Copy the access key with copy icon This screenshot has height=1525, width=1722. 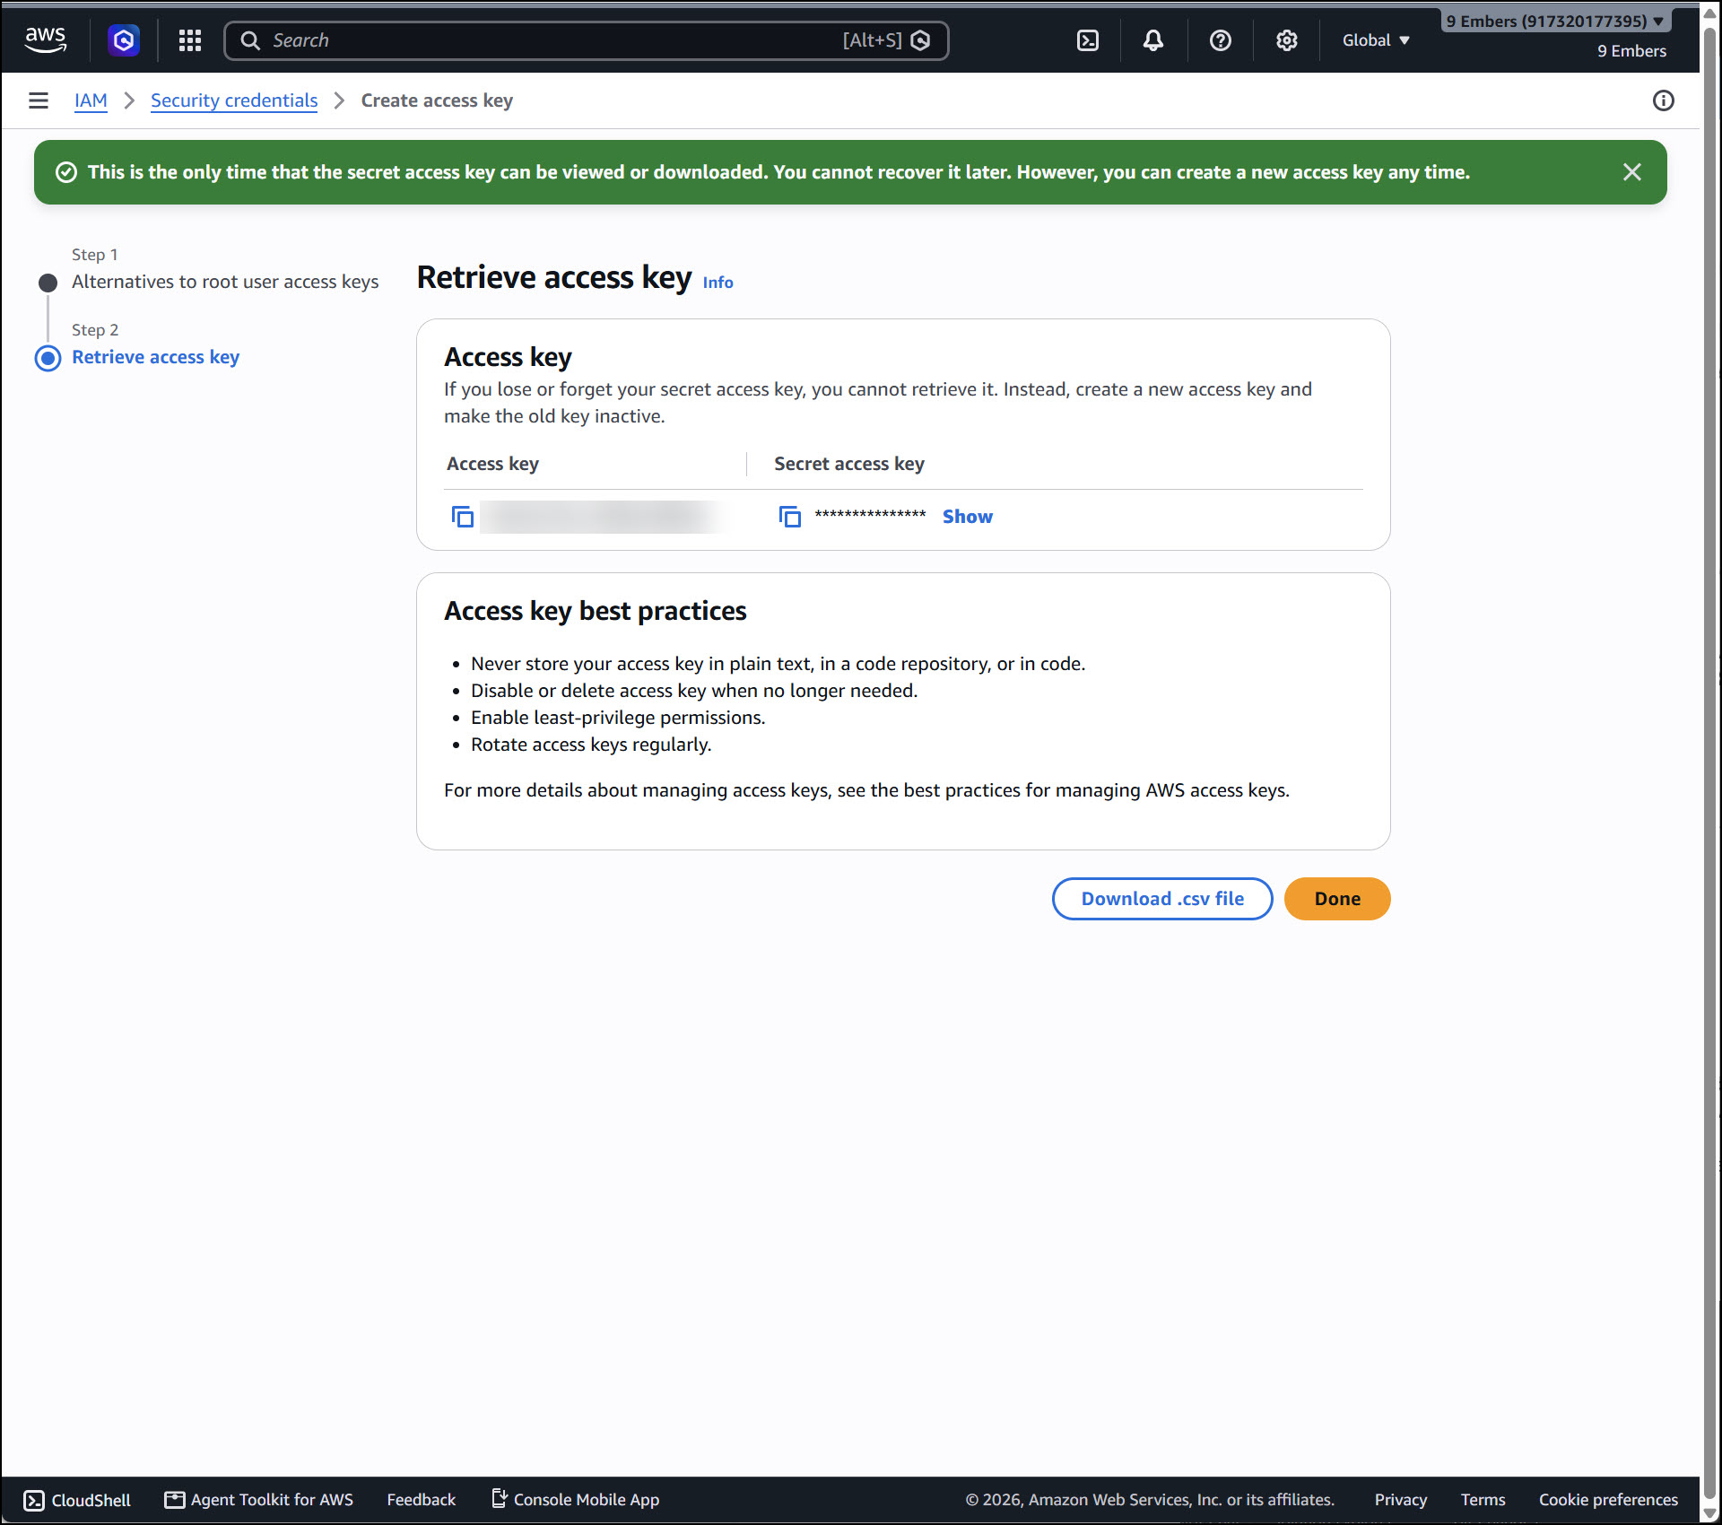(x=463, y=517)
